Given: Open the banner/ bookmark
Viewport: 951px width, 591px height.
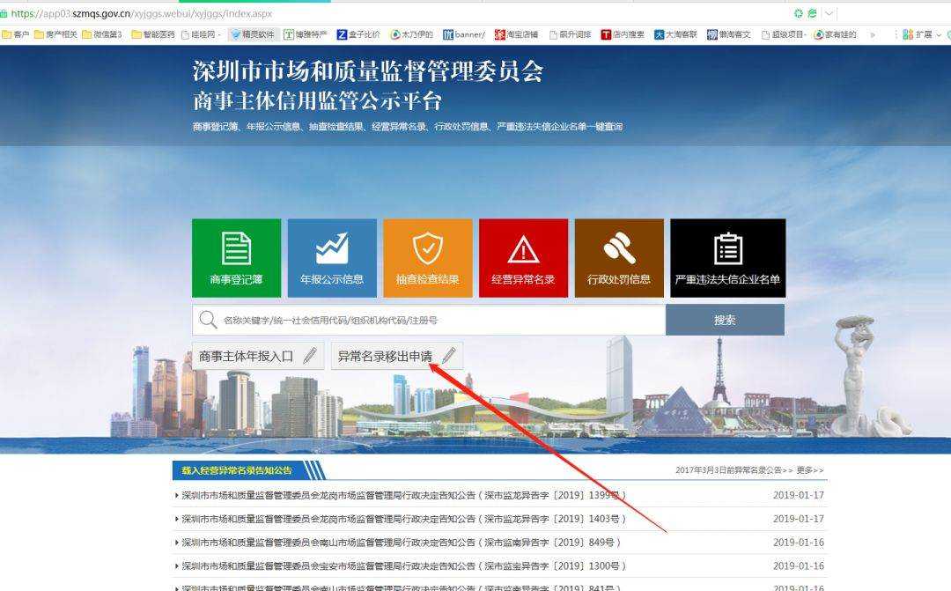Looking at the screenshot, I should coord(464,34).
